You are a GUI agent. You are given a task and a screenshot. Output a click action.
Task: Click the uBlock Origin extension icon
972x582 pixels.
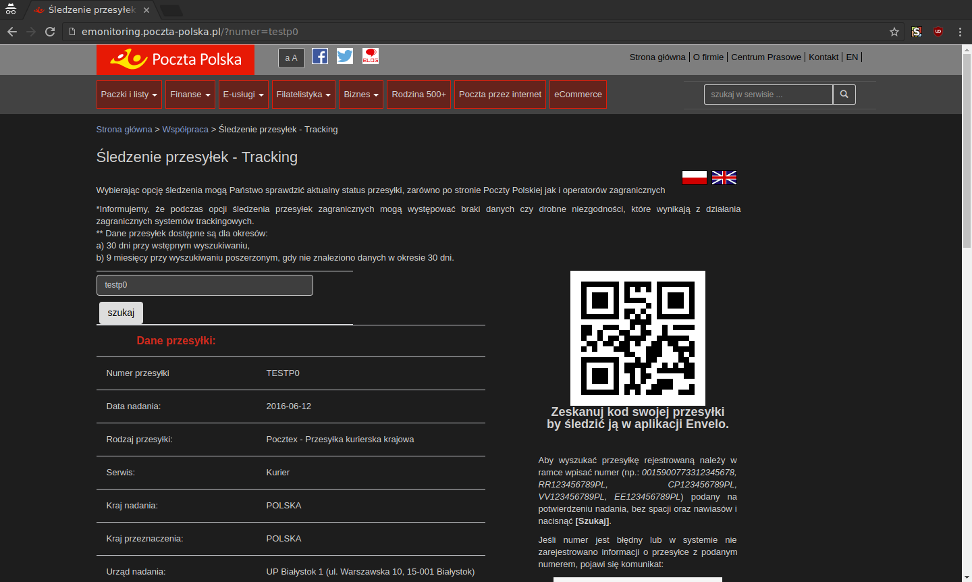pyautogui.click(x=938, y=32)
